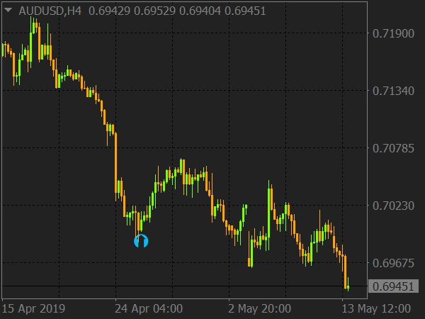This screenshot has height=319, width=425.
Task: Click the 0.70230 price scale label
Action: [393, 206]
